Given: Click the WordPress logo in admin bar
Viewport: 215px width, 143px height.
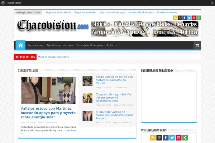Looking at the screenshot, I should (3, 3).
